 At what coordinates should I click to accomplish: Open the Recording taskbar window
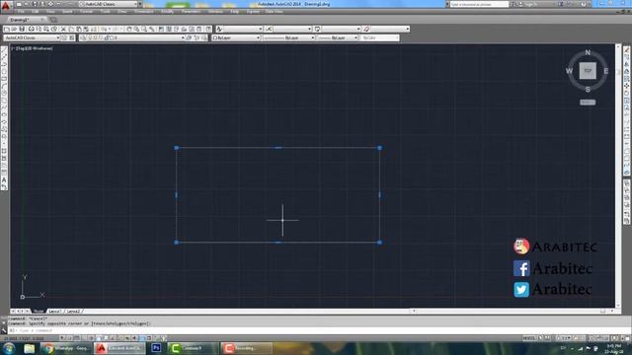point(247,348)
